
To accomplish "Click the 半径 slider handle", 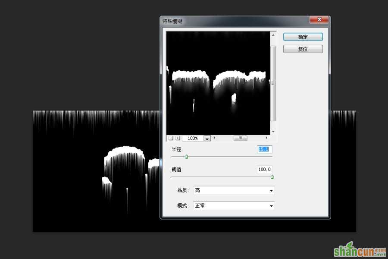I will click(187, 157).
